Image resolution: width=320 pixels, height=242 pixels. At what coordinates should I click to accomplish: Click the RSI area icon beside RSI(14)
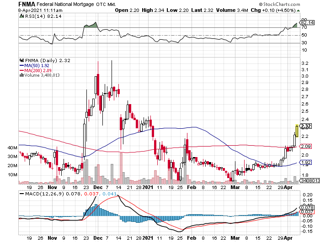coord(21,16)
